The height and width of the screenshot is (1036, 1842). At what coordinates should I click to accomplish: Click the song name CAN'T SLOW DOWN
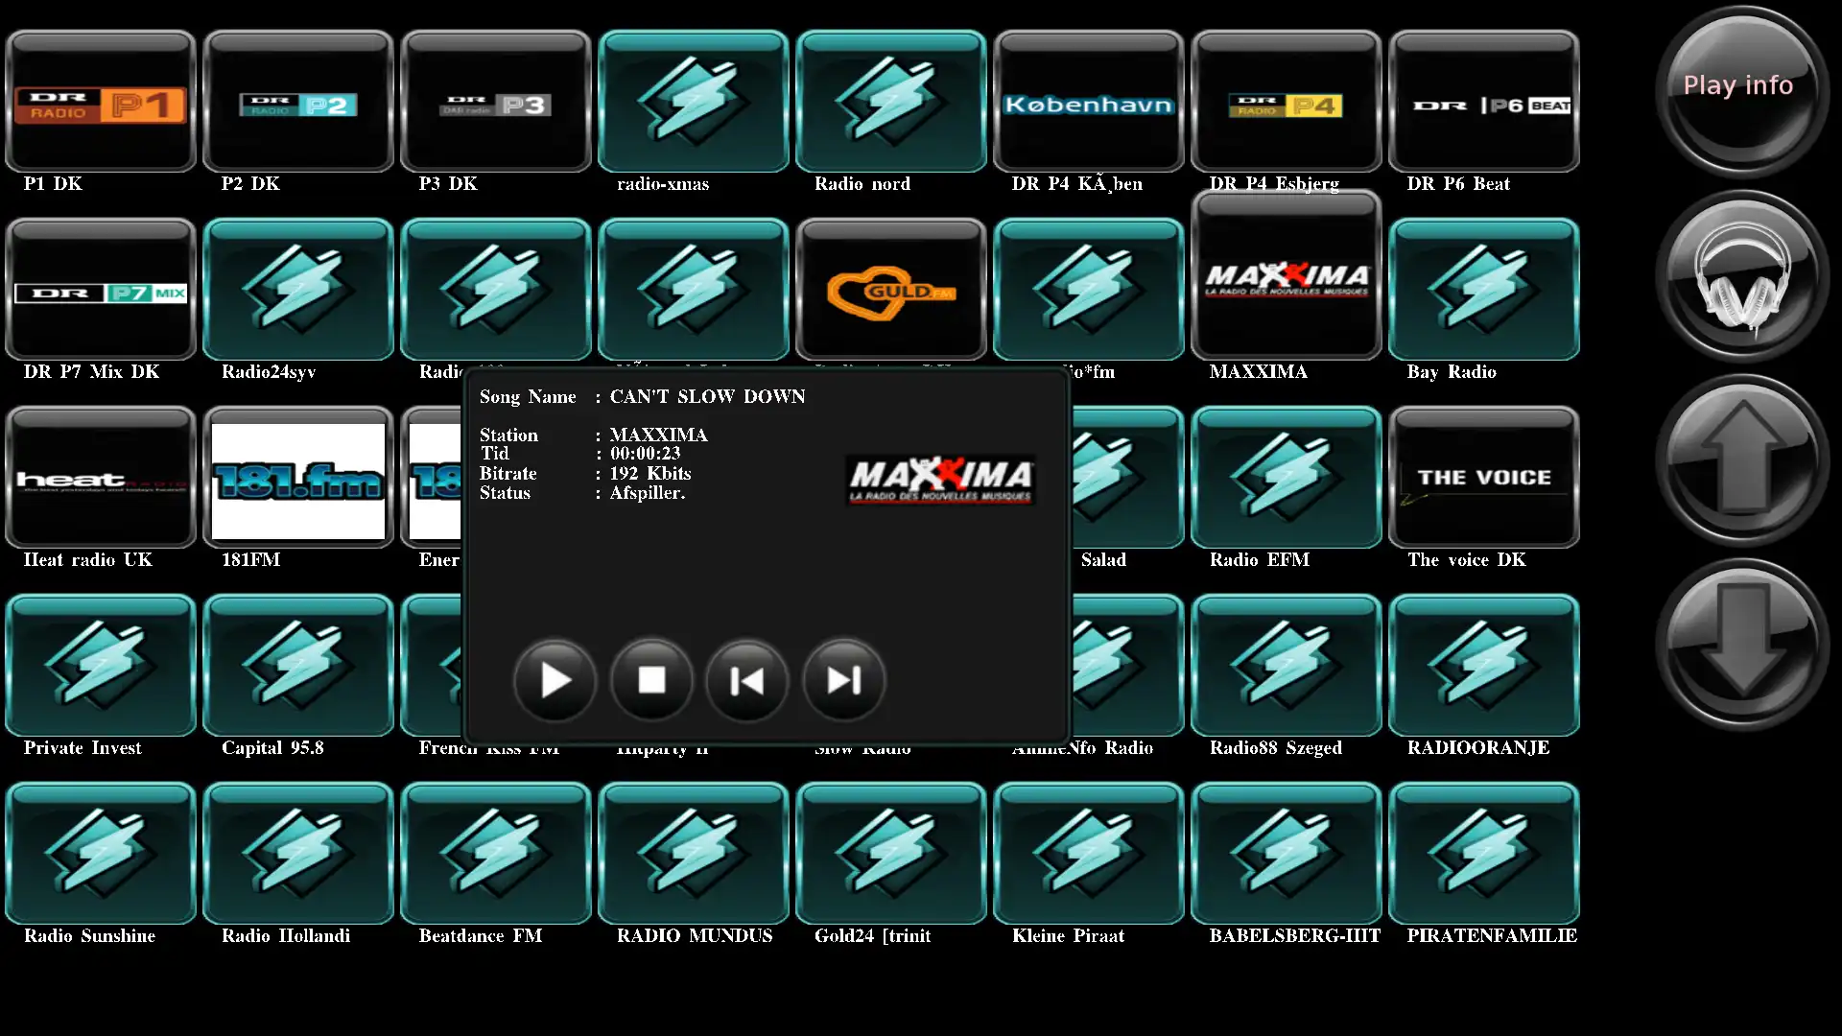coord(707,397)
